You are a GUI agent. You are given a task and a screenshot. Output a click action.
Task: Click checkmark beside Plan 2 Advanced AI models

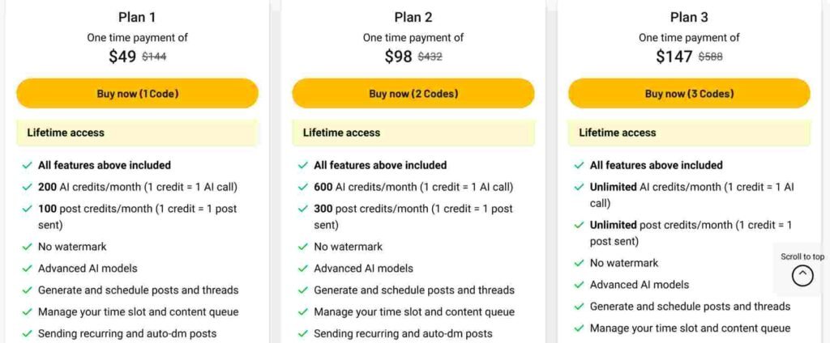click(303, 269)
